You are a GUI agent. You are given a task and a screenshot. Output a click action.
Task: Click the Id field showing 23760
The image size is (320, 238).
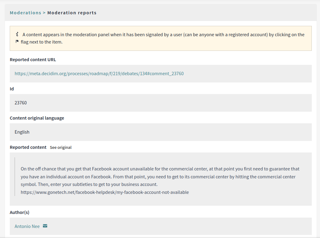[x=161, y=103]
